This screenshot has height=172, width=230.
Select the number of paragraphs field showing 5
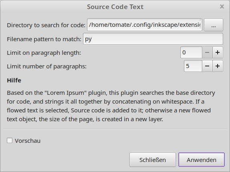coord(193,66)
